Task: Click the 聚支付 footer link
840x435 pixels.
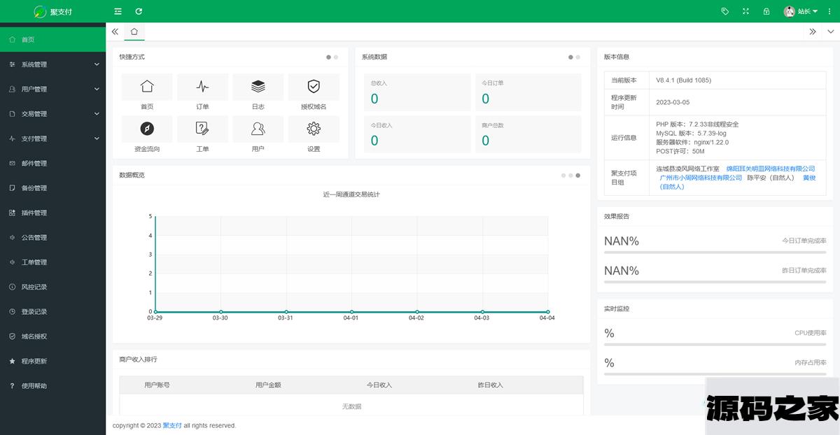Action: [x=172, y=425]
